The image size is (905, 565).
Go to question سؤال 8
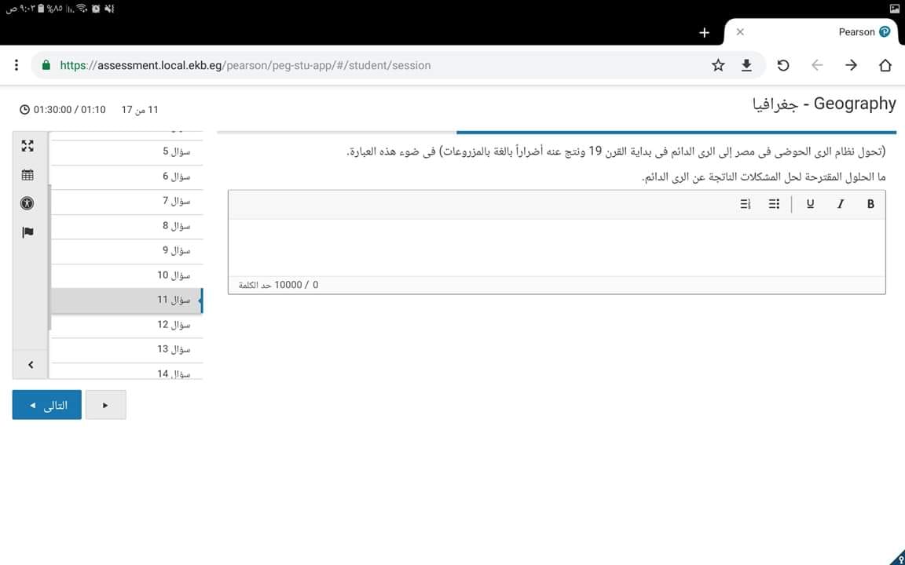pyautogui.click(x=127, y=227)
